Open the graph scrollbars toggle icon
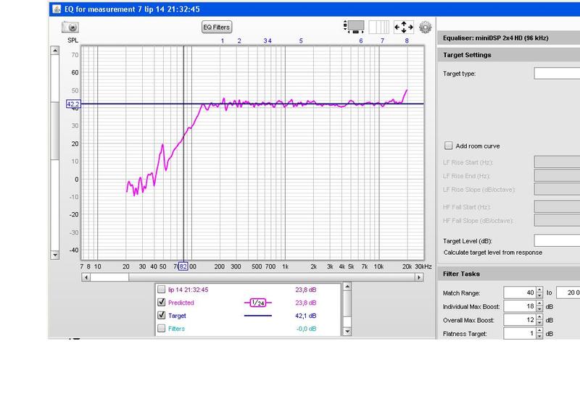This screenshot has width=580, height=396. [355, 27]
